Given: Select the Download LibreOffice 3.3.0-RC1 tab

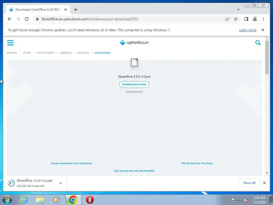Looking at the screenshot, I should pyautogui.click(x=38, y=10).
